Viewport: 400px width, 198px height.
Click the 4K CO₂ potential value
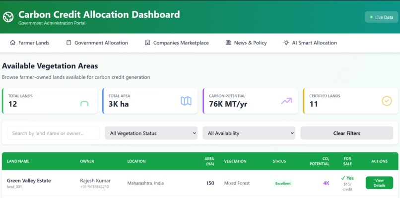coord(326,183)
